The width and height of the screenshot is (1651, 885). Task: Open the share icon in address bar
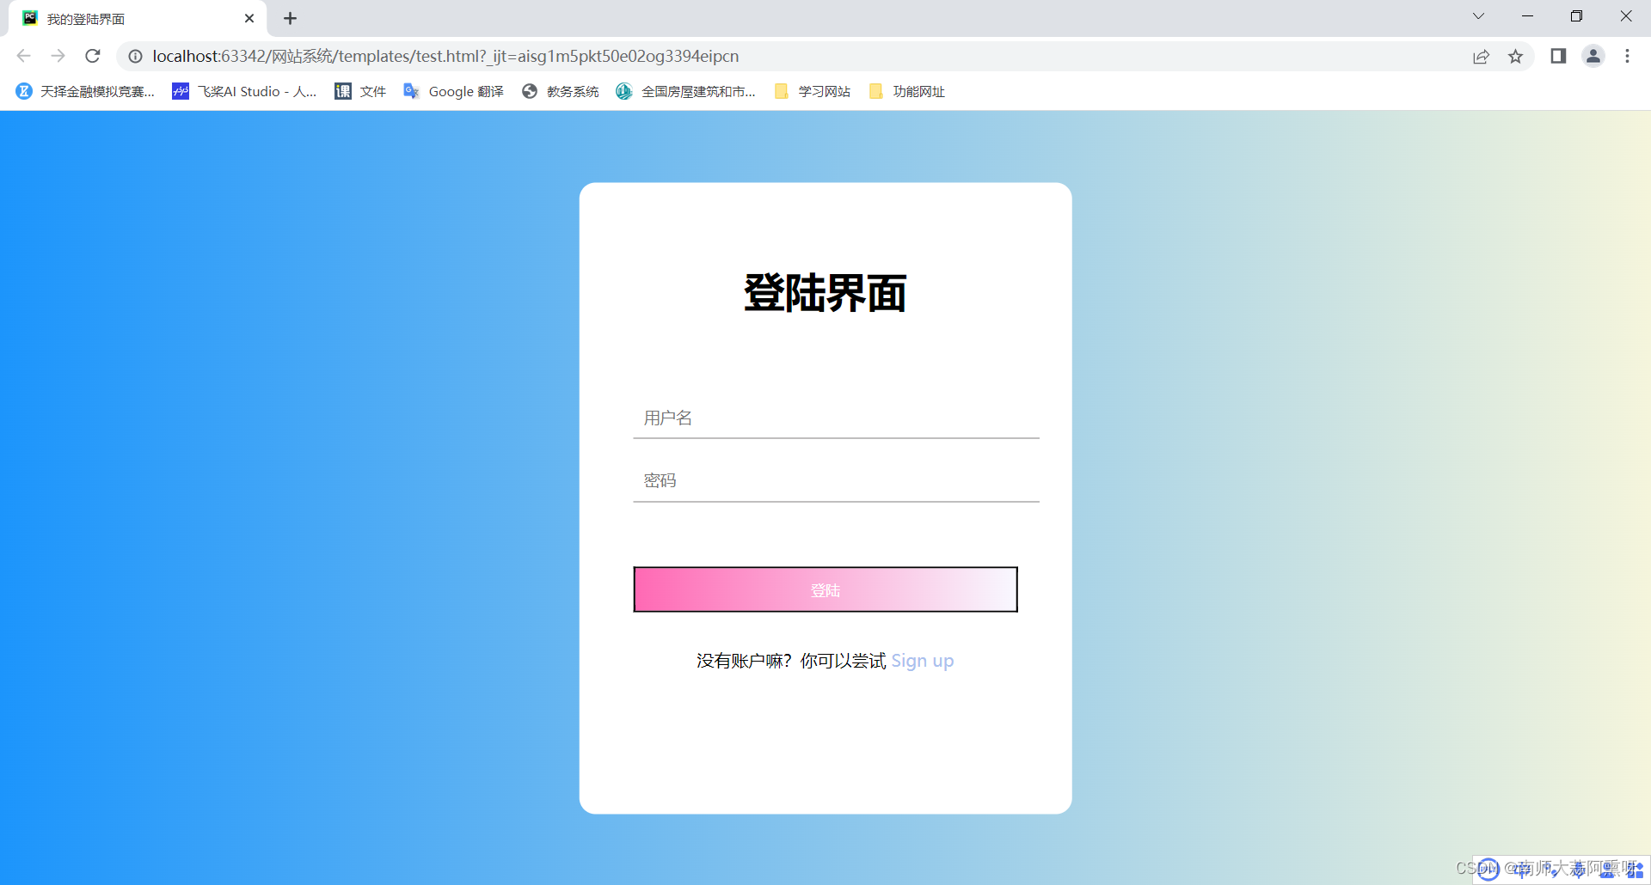[1482, 56]
